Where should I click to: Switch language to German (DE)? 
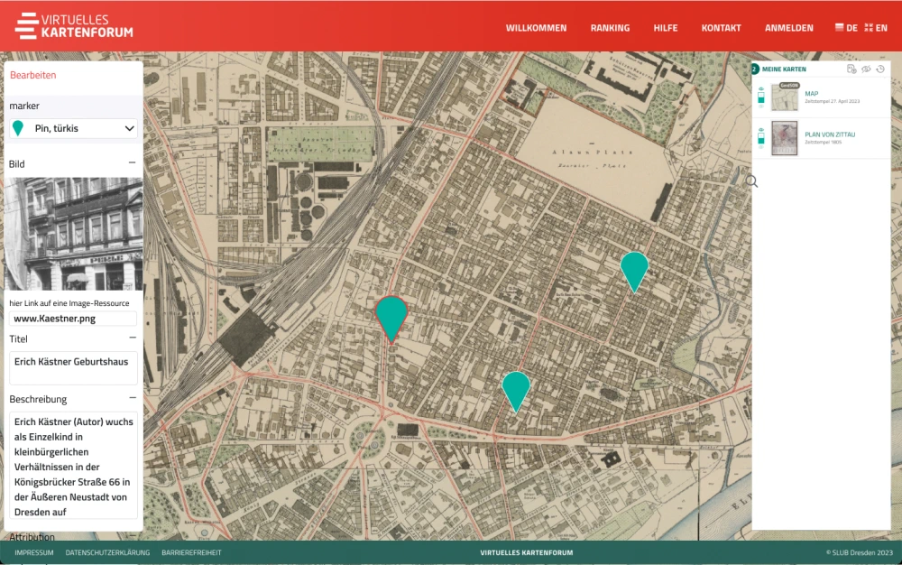(846, 28)
